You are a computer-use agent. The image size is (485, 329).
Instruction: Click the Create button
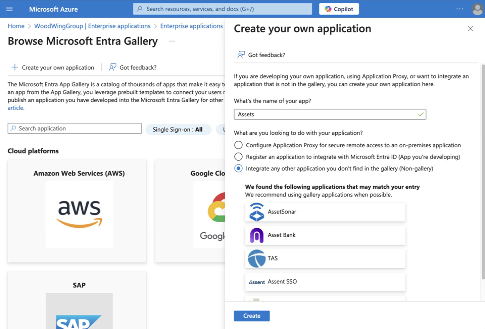pos(252,316)
